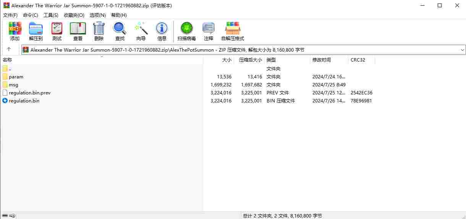Image resolution: width=466 pixels, height=219 pixels.
Task: Go up one folder with arrow button
Action: coord(9,50)
